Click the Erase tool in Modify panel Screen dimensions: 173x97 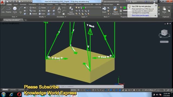(54, 8)
